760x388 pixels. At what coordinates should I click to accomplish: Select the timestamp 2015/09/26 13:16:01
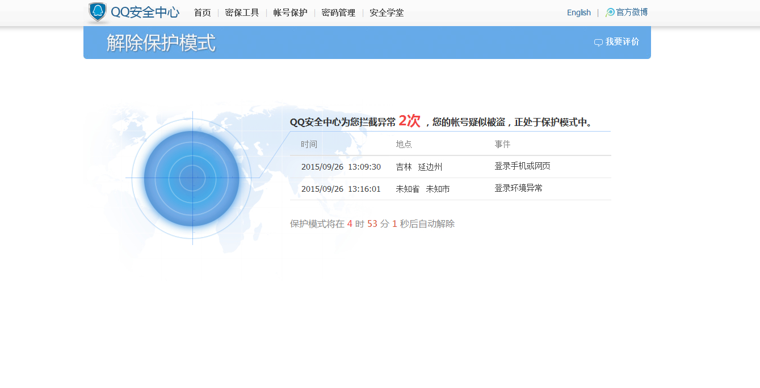coord(341,189)
